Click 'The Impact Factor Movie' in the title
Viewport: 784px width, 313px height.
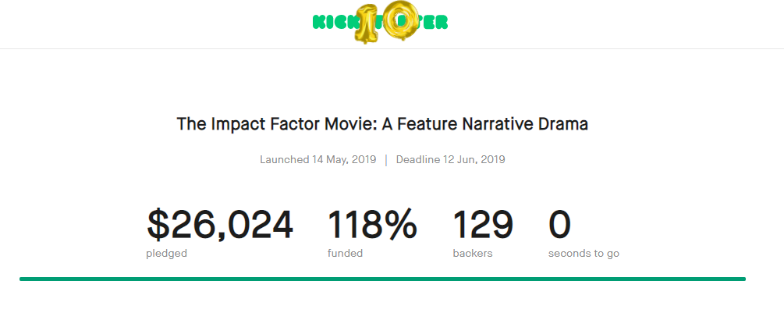[277, 123]
